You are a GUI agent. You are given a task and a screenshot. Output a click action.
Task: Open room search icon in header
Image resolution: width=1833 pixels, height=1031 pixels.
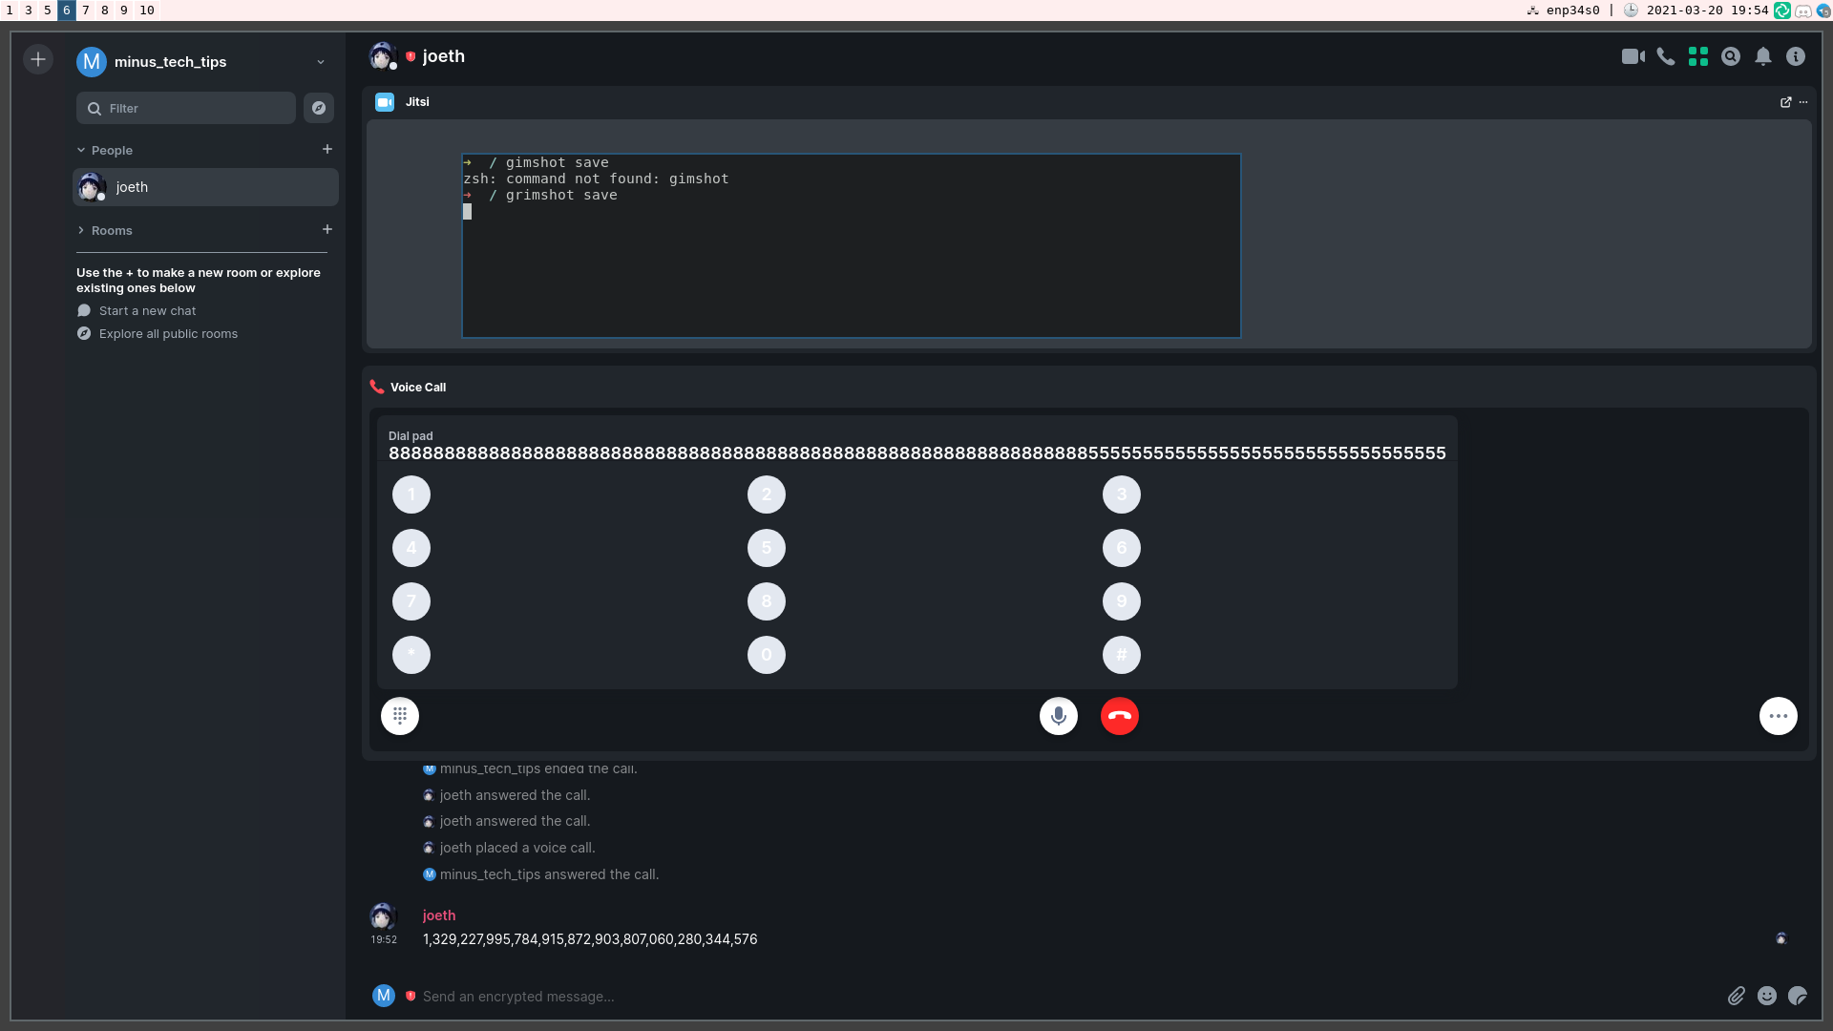pyautogui.click(x=1731, y=56)
